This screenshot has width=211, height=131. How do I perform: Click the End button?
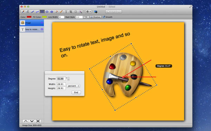[x=76, y=92]
